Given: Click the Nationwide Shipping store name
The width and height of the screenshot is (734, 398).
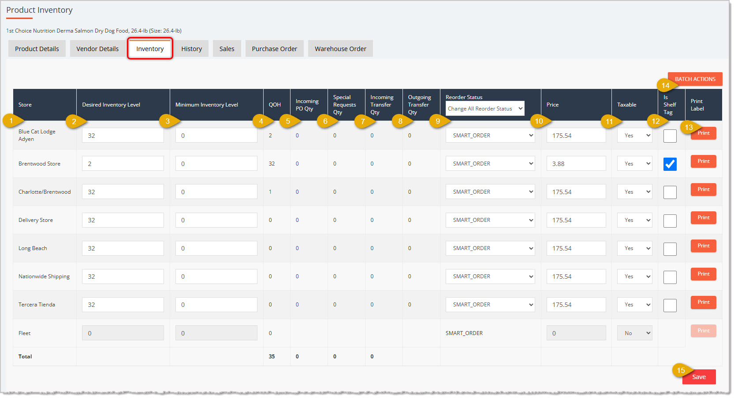Looking at the screenshot, I should (x=44, y=276).
